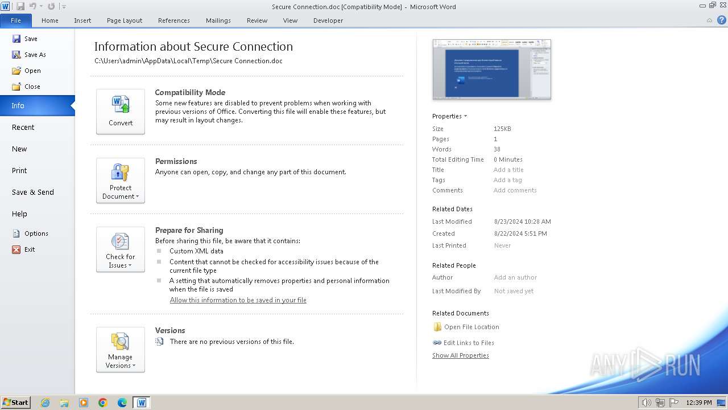
Task: Open Word Options
Action: tap(30, 233)
